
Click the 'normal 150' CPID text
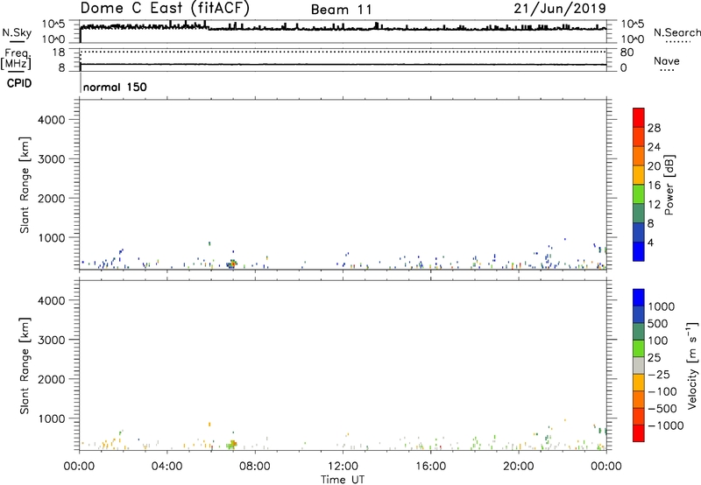115,87
